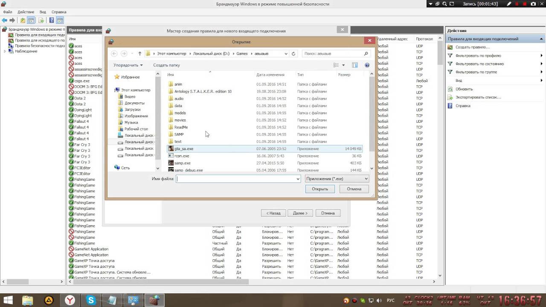The width and height of the screenshot is (546, 307).
Task: Open the file type filter Приложения (*.exe) combo box
Action: point(337,179)
